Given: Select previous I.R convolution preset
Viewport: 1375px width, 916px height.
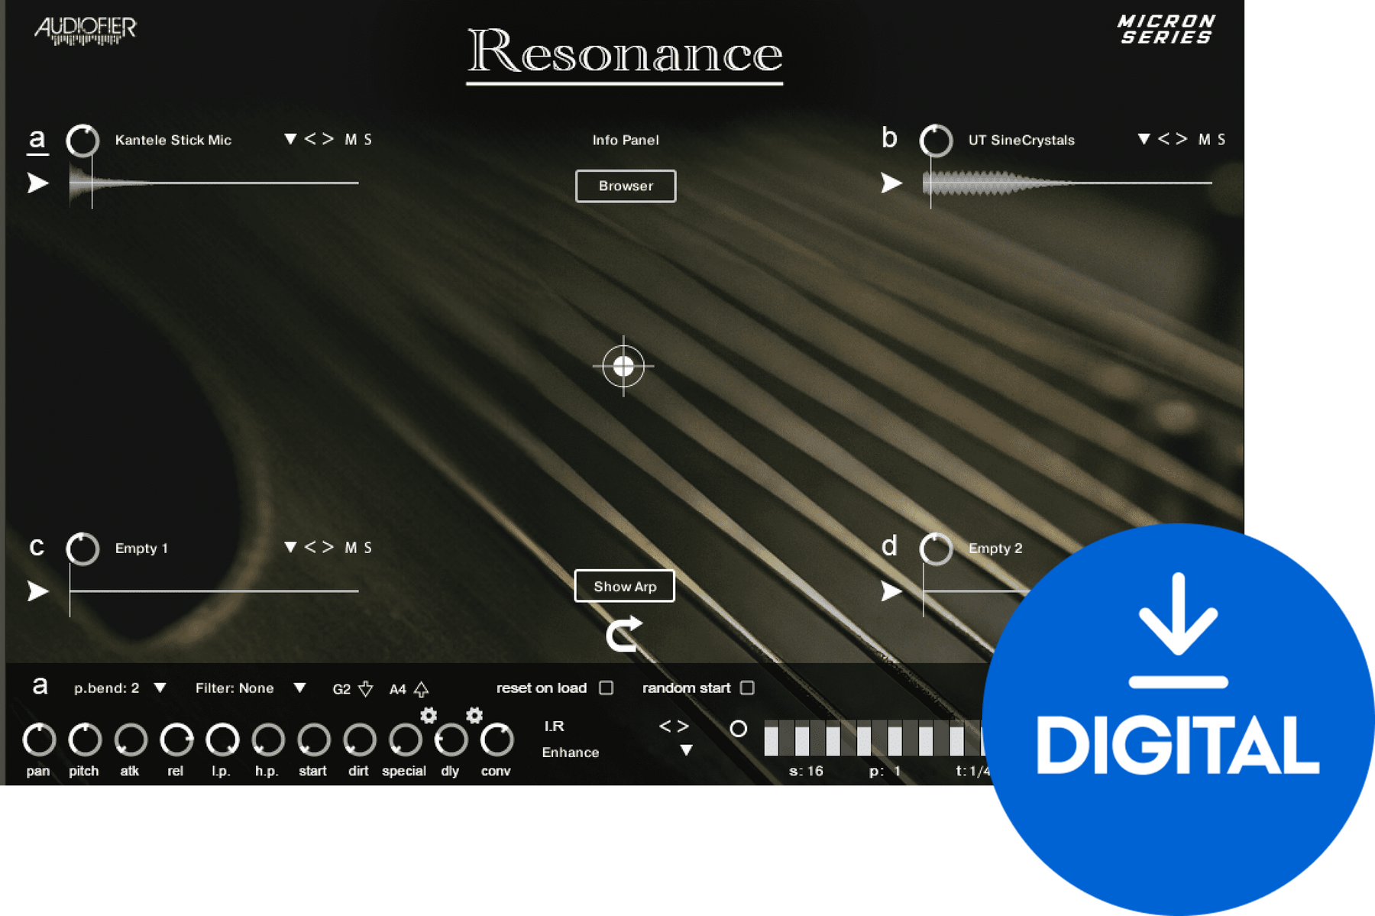Looking at the screenshot, I should tap(665, 727).
